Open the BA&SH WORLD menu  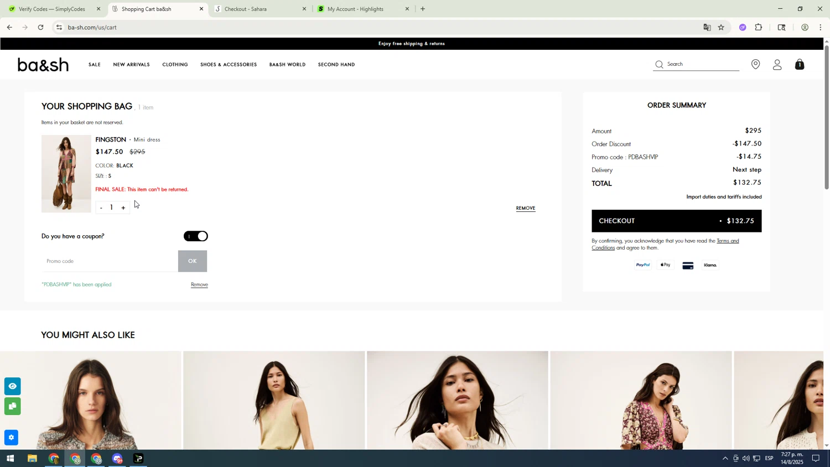287,65
